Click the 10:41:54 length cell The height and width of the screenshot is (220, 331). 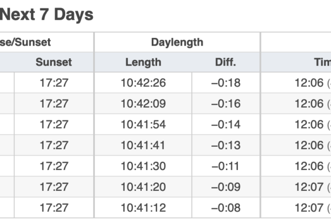pyautogui.click(x=143, y=124)
